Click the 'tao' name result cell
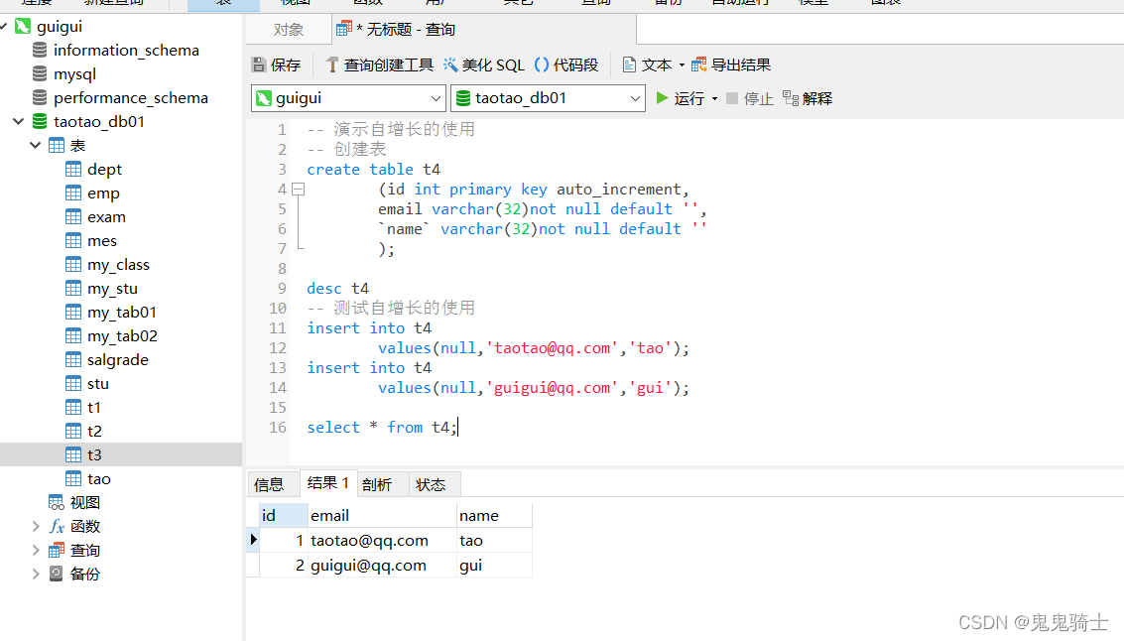 click(494, 541)
